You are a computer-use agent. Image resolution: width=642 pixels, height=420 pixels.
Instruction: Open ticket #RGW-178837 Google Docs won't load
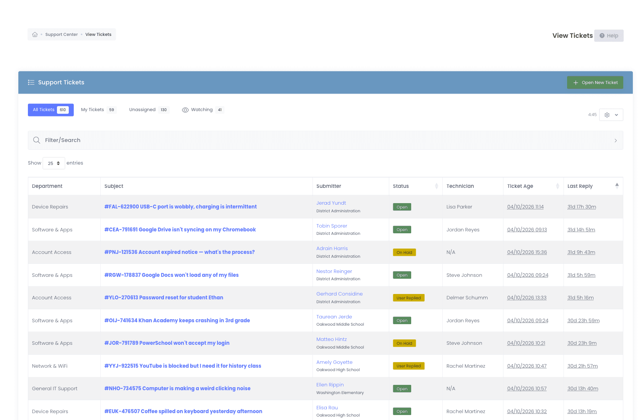pyautogui.click(x=172, y=275)
